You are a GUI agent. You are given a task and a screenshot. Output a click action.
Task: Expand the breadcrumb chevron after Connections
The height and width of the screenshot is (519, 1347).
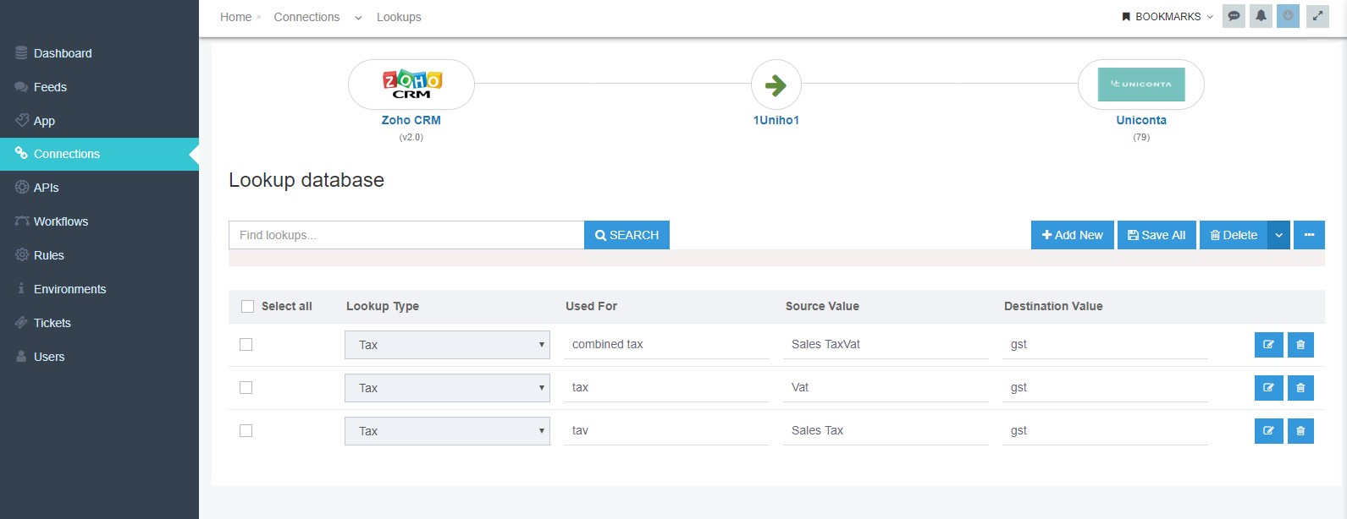[358, 18]
